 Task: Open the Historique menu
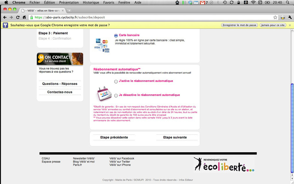click(91, 3)
